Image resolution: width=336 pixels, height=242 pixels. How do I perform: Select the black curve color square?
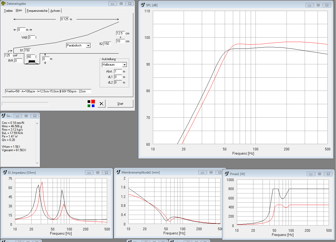point(89,102)
